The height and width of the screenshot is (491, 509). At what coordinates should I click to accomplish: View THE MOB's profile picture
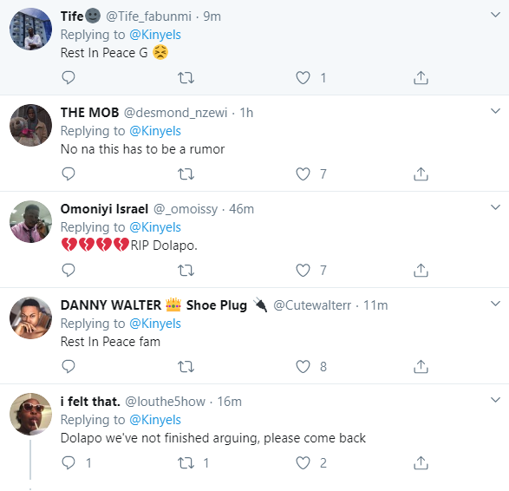31,125
